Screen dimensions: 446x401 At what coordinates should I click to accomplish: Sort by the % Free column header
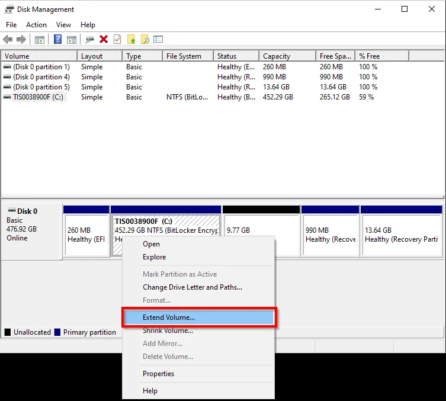tap(382, 56)
